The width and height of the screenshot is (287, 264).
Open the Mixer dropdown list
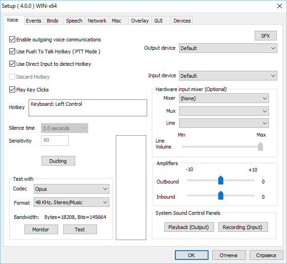(x=224, y=98)
